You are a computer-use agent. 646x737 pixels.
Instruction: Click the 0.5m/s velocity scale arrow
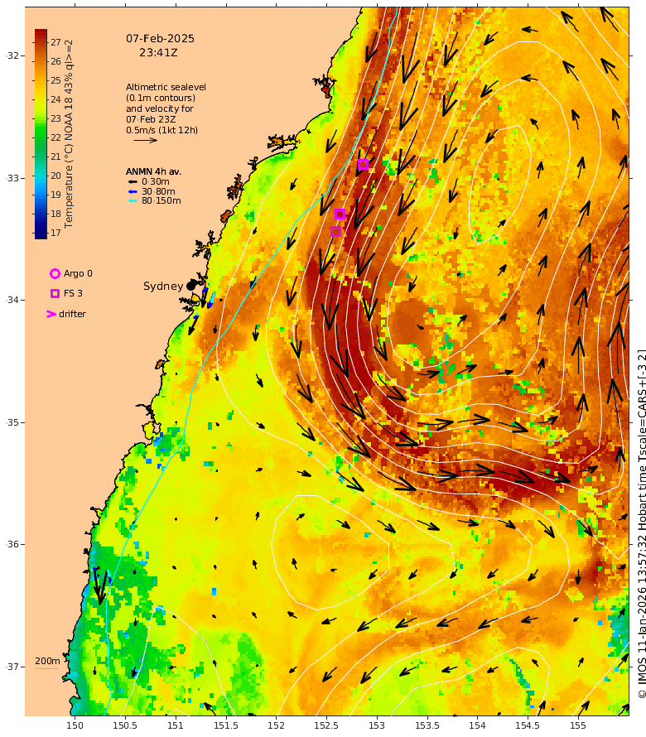145,140
